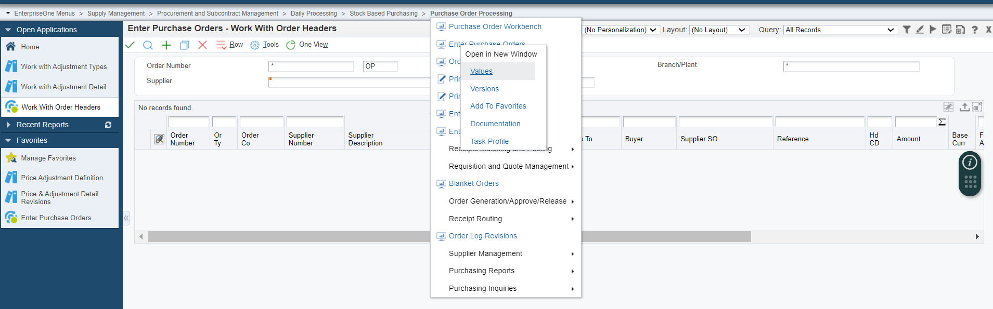Expand the Recent Reports section
The image size is (993, 309).
8,125
